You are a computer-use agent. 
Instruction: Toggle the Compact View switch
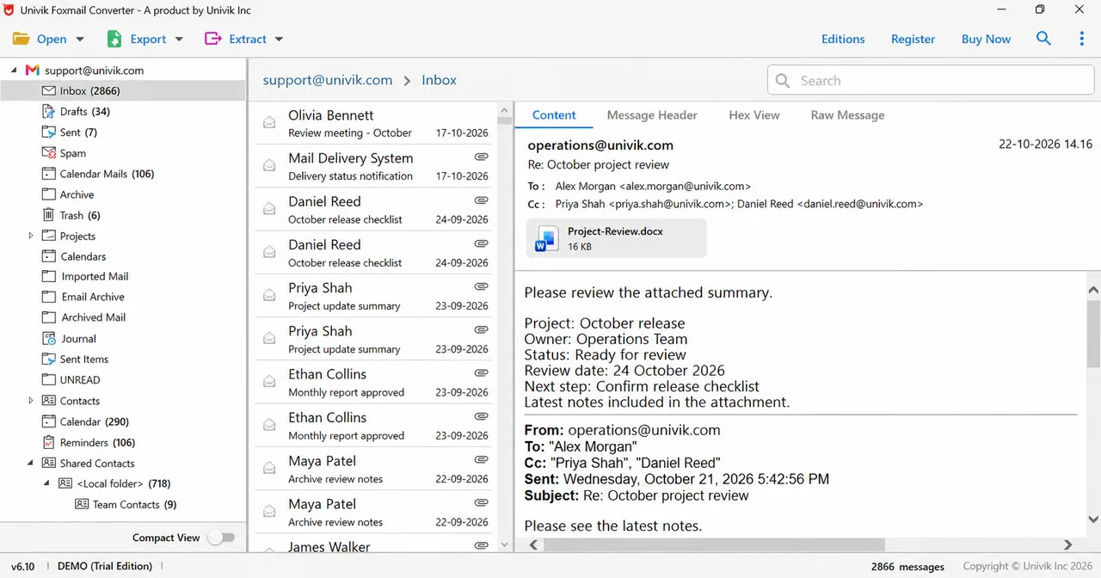pyautogui.click(x=220, y=538)
